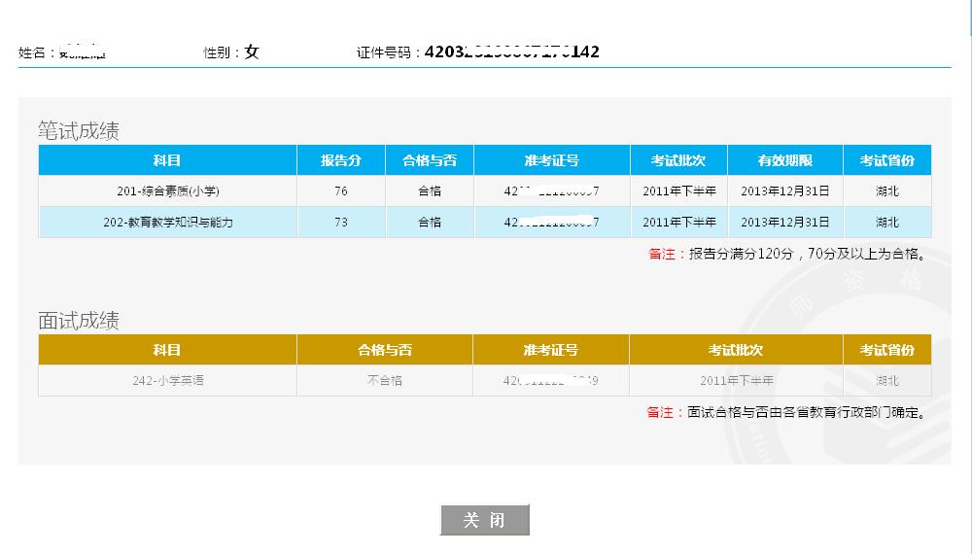Click 科目 header in the interview table

pyautogui.click(x=167, y=350)
